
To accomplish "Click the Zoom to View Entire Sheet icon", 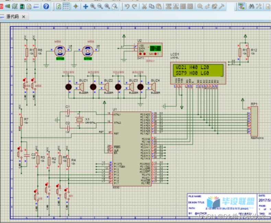I will click(x=107, y=6).
